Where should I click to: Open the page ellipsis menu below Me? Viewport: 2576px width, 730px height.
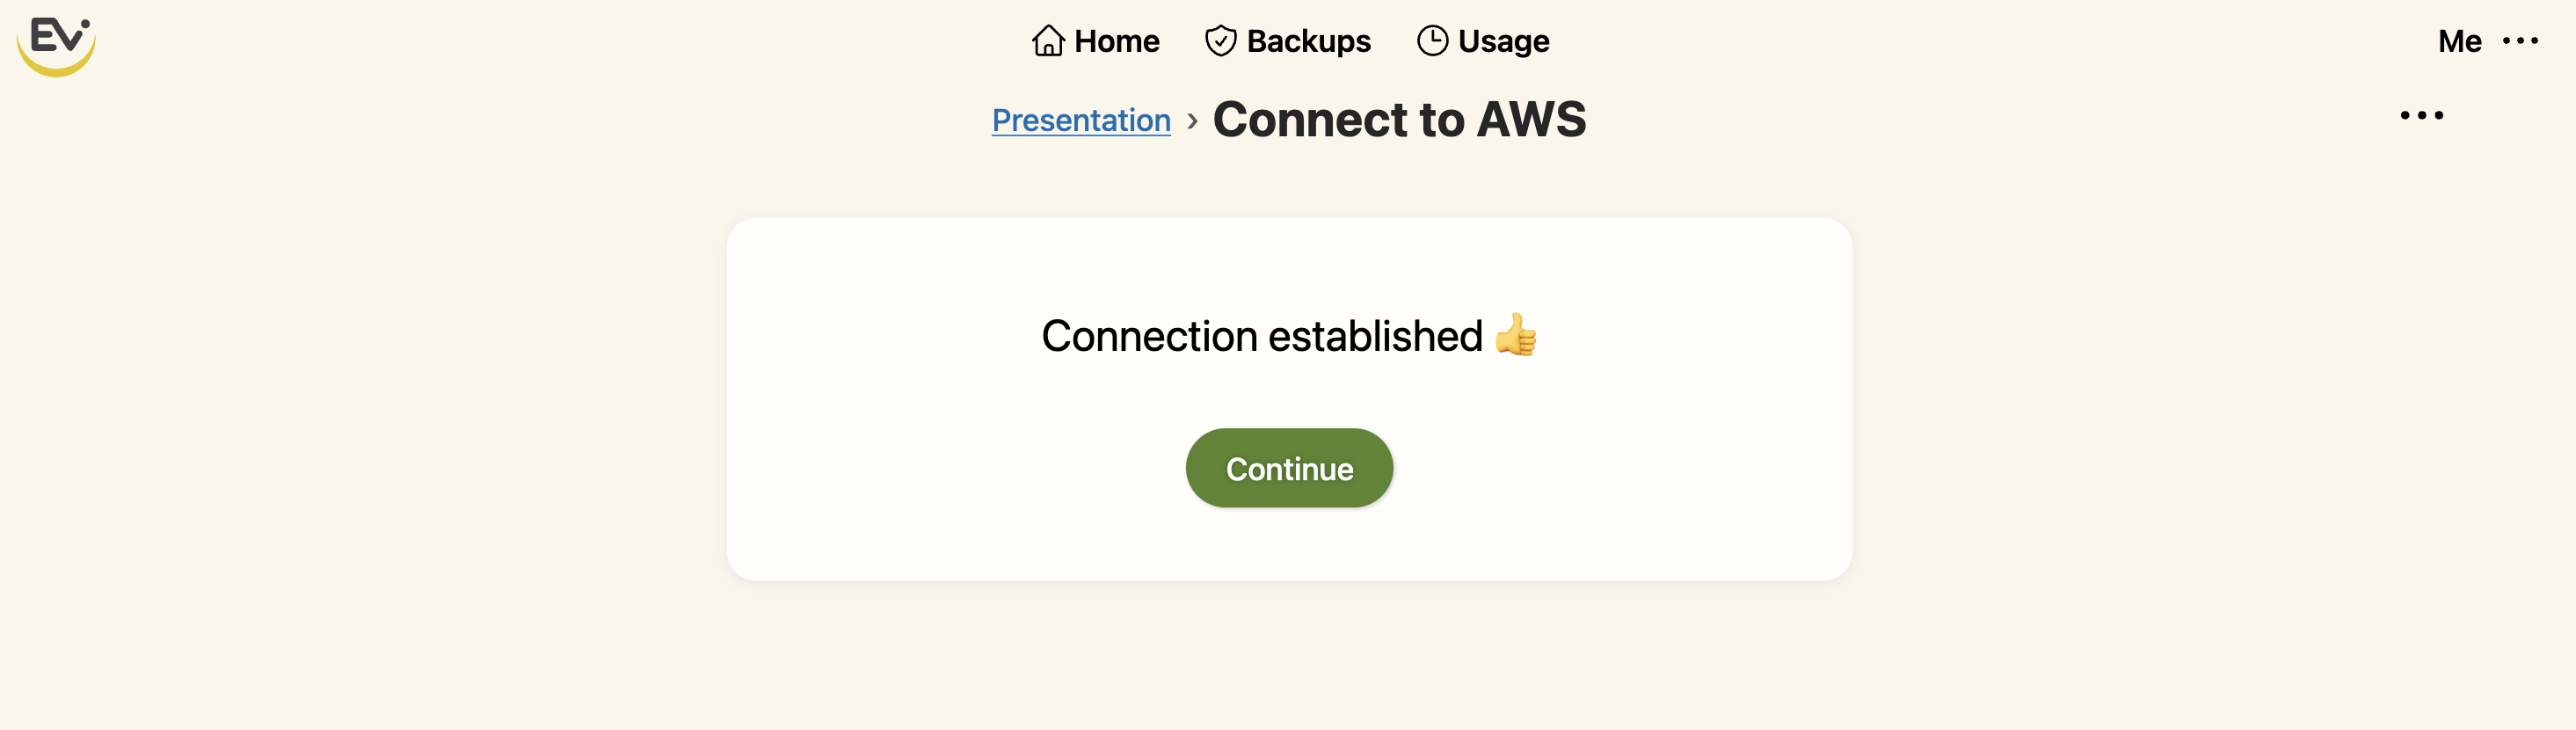[x=2422, y=115]
